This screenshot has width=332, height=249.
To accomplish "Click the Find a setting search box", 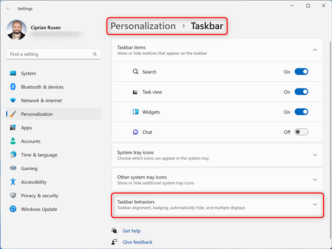I will pos(54,54).
